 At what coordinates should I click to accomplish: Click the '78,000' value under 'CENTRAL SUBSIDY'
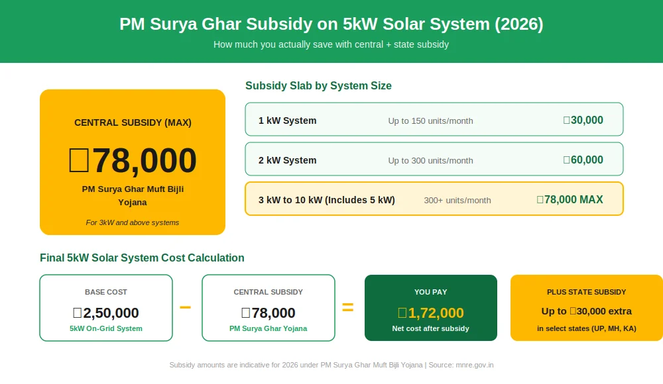pos(268,312)
